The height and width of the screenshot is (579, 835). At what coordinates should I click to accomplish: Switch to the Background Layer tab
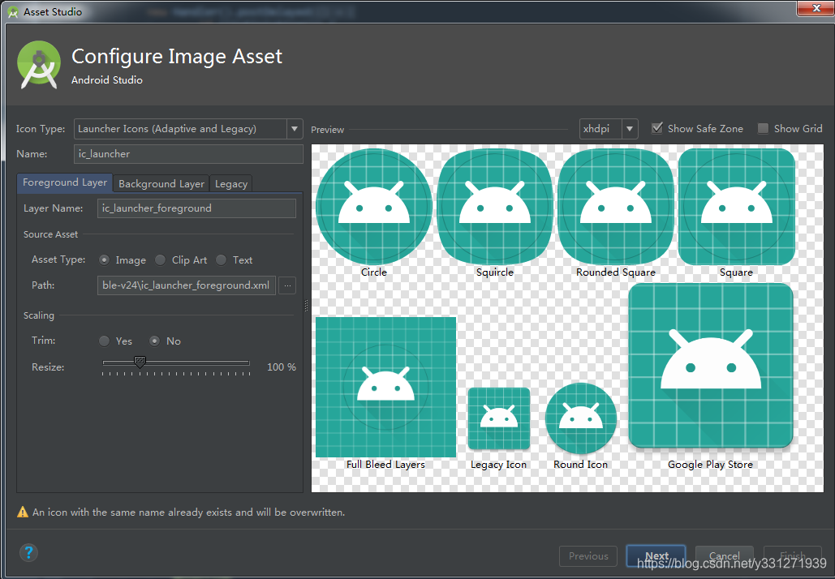(161, 183)
